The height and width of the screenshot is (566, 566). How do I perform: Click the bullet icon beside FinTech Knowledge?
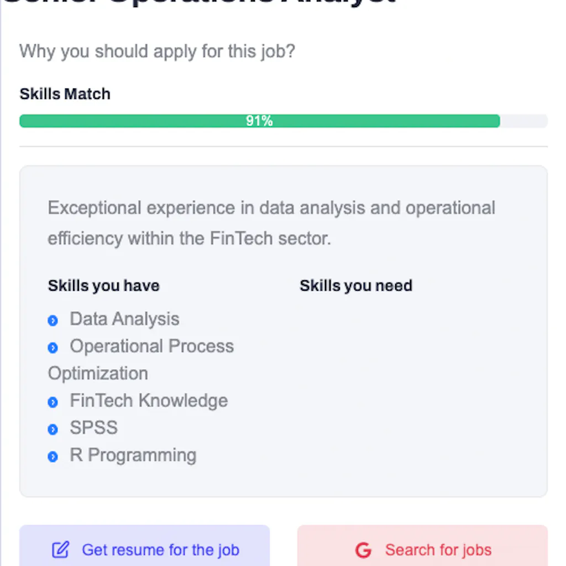(x=53, y=402)
